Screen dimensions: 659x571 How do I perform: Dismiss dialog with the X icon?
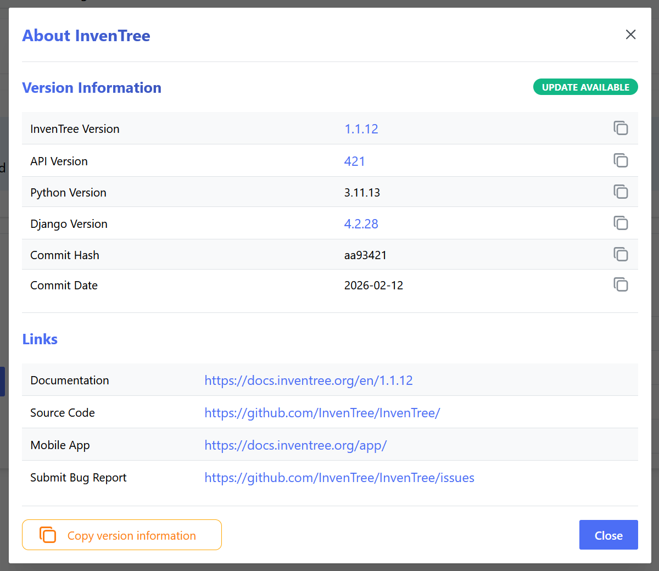tap(630, 35)
